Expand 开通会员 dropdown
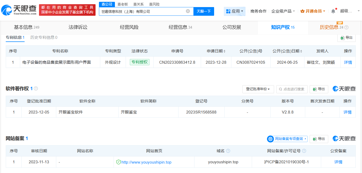The height and width of the screenshot is (173, 362). (313, 11)
